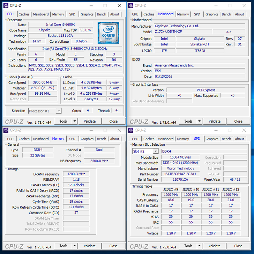Open Memory tab in the CPU window

coord(58,14)
